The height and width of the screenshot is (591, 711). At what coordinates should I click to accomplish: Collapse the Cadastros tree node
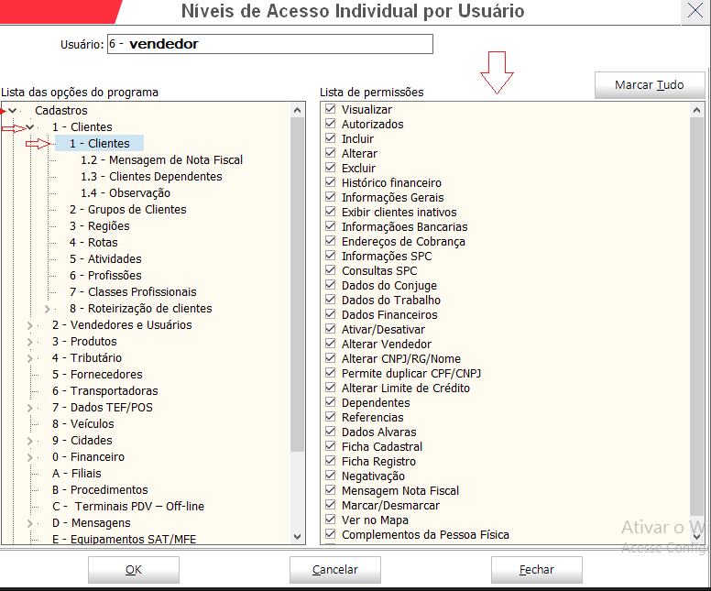coord(13,110)
